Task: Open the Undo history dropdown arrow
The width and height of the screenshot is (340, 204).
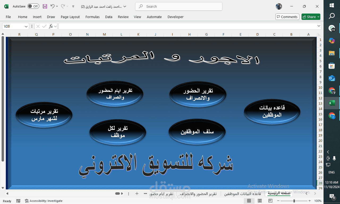Action: pyautogui.click(x=57, y=6)
